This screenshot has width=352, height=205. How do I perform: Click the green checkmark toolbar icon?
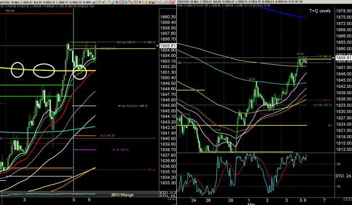[x=103, y=2]
